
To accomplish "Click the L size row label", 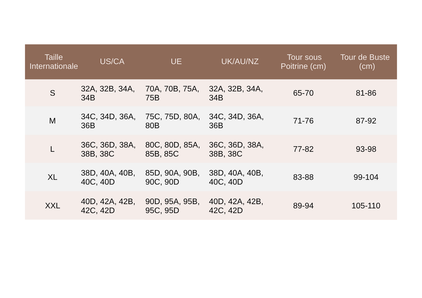I will click(x=52, y=149).
